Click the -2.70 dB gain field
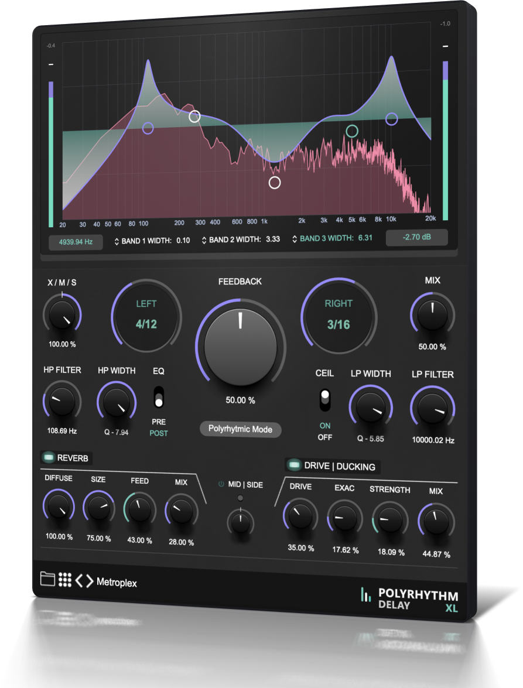This screenshot has width=523, height=688. coord(417,237)
